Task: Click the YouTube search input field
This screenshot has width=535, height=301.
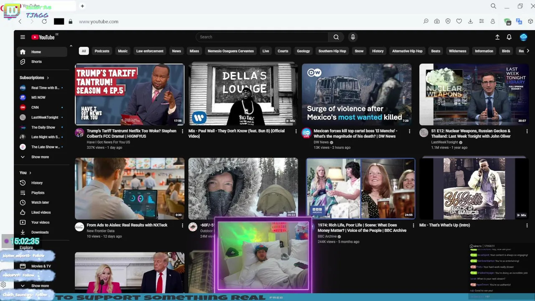Action: pyautogui.click(x=262, y=37)
